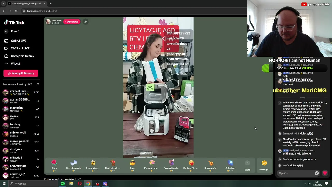Send the Kciuk w górę gift

[211, 166]
